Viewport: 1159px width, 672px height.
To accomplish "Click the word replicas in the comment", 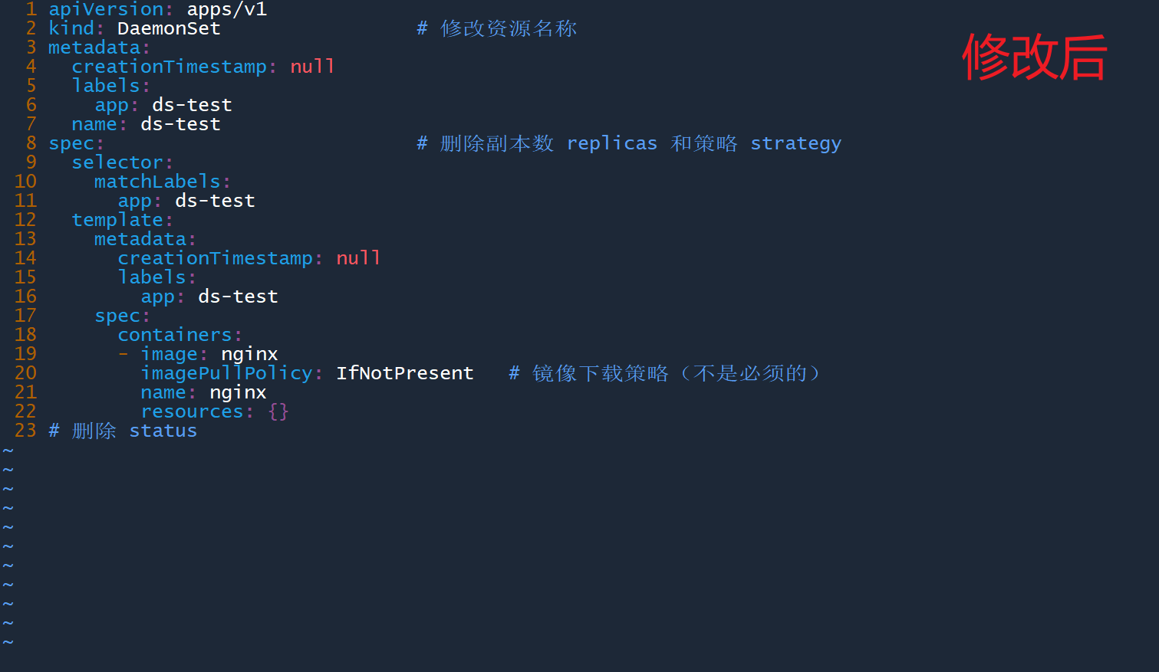I will click(611, 143).
